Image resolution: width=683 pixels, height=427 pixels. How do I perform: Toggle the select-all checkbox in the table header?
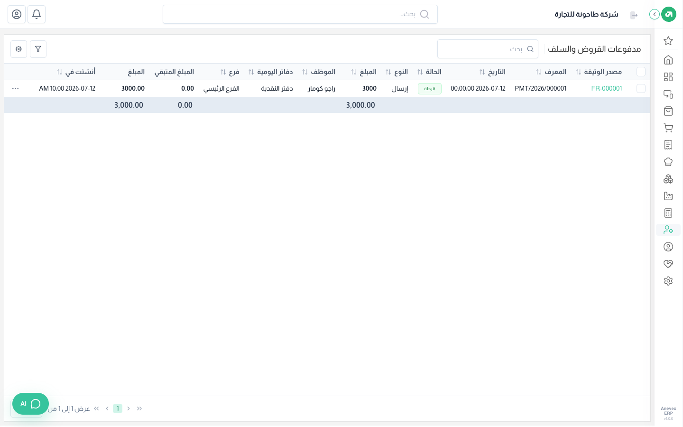click(641, 72)
